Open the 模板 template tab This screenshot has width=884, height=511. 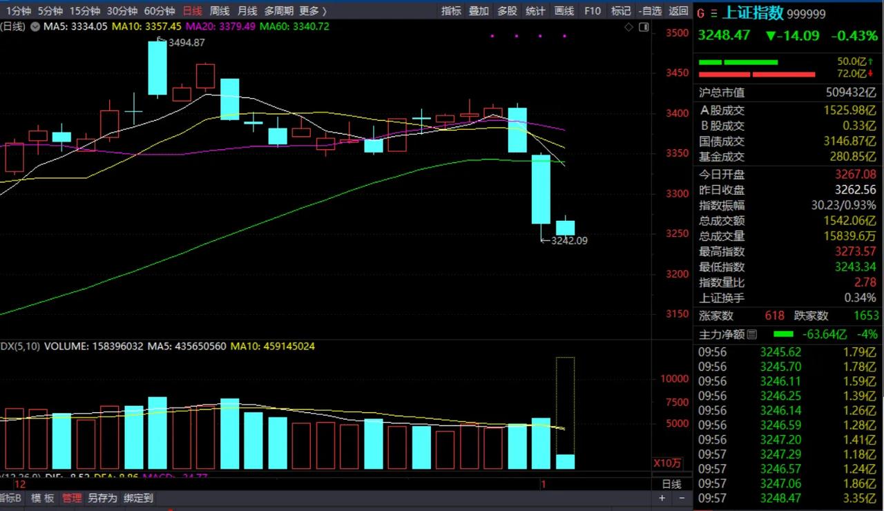pos(43,498)
